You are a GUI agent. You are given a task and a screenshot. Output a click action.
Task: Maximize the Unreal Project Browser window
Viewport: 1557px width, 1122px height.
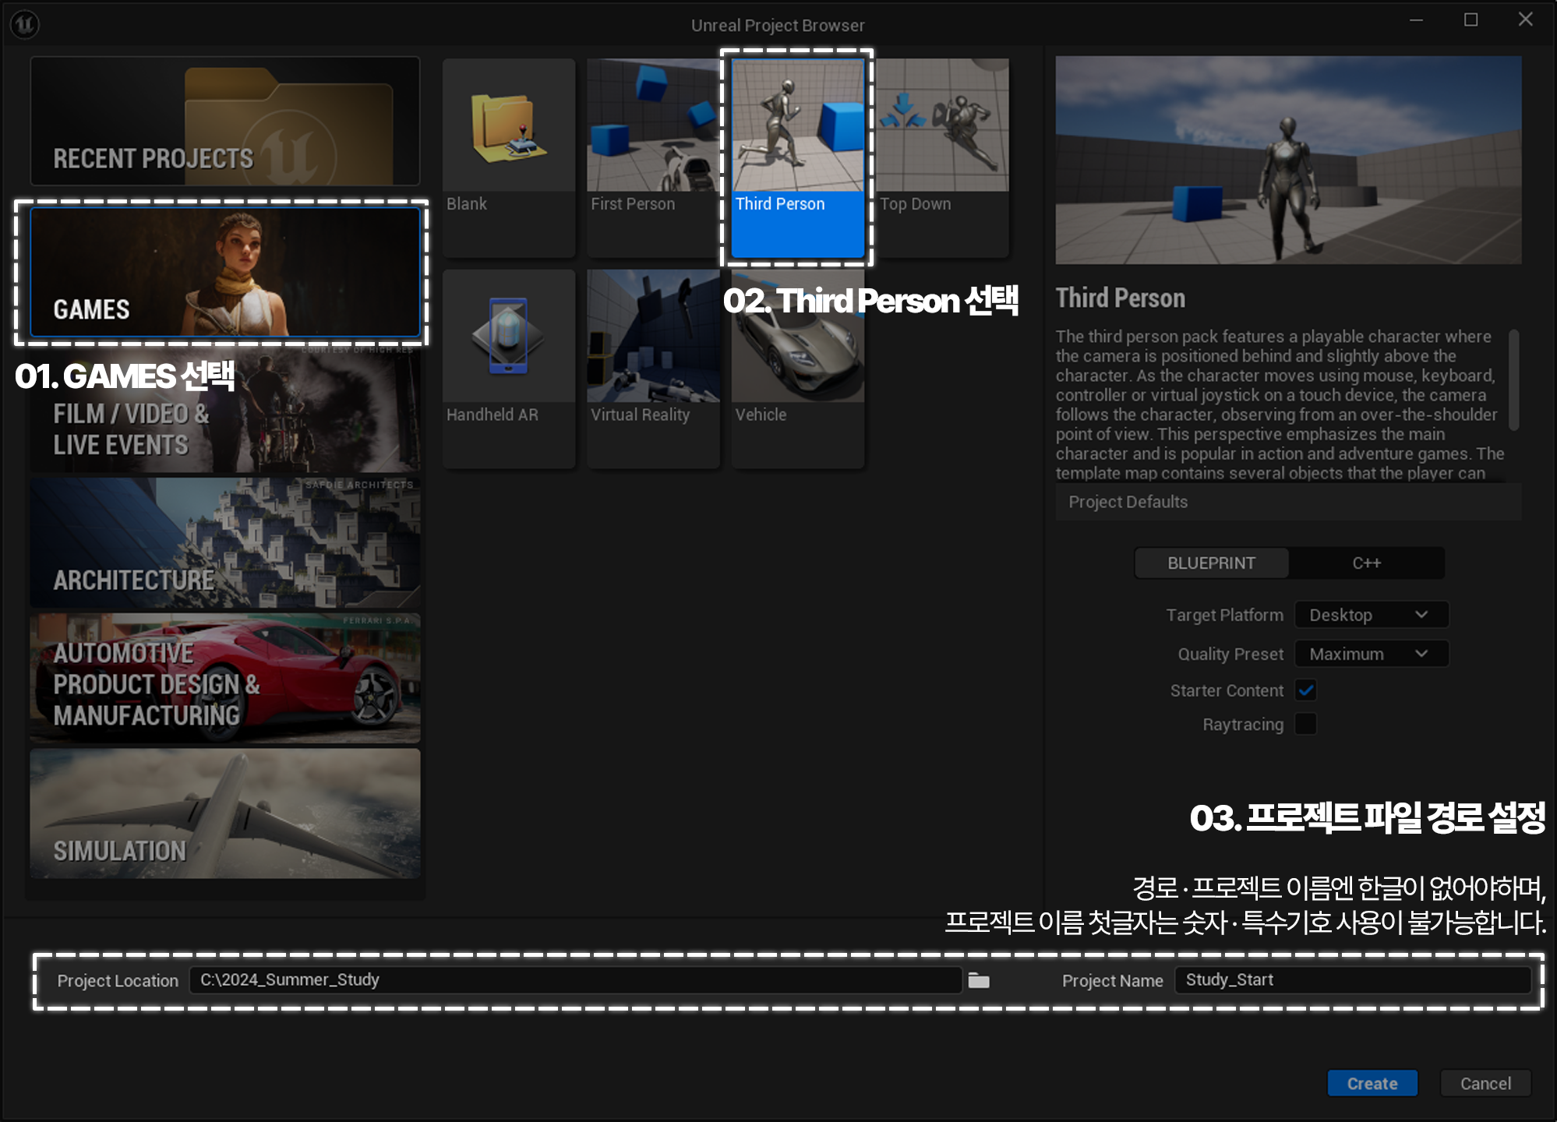click(1470, 20)
